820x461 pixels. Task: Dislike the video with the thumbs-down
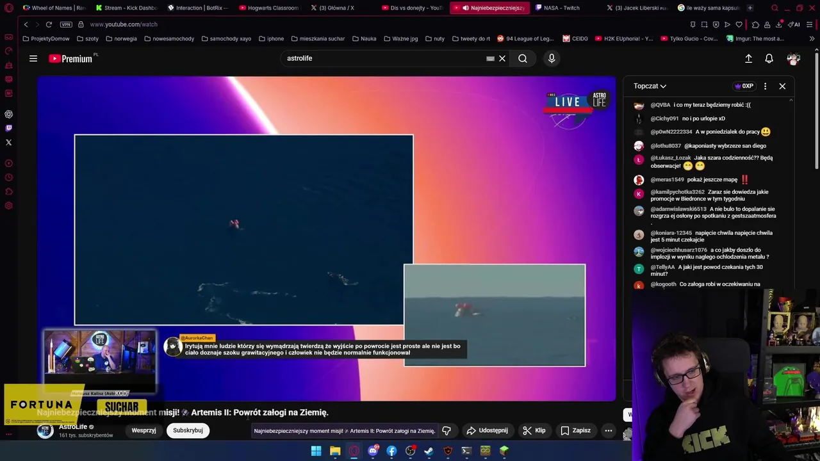tap(447, 430)
